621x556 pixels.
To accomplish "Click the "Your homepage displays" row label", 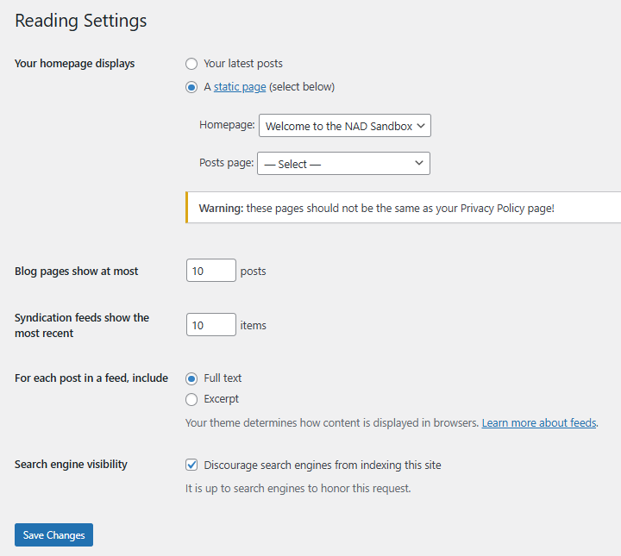I will 75,64.
